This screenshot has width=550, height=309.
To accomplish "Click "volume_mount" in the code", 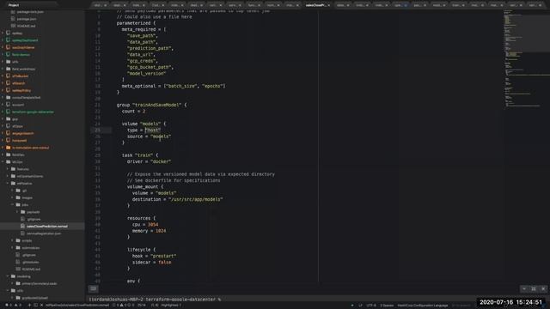I will [x=142, y=187].
